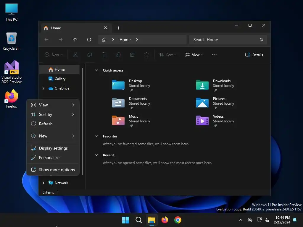Select Home in navigation pane
303x227 pixels.
[59, 69]
